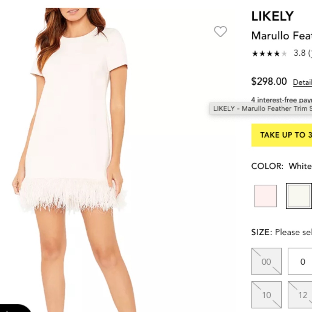Click the yellow TAKE UP TO promotion banner
Image resolution: width=312 pixels, height=312 pixels.
point(281,135)
